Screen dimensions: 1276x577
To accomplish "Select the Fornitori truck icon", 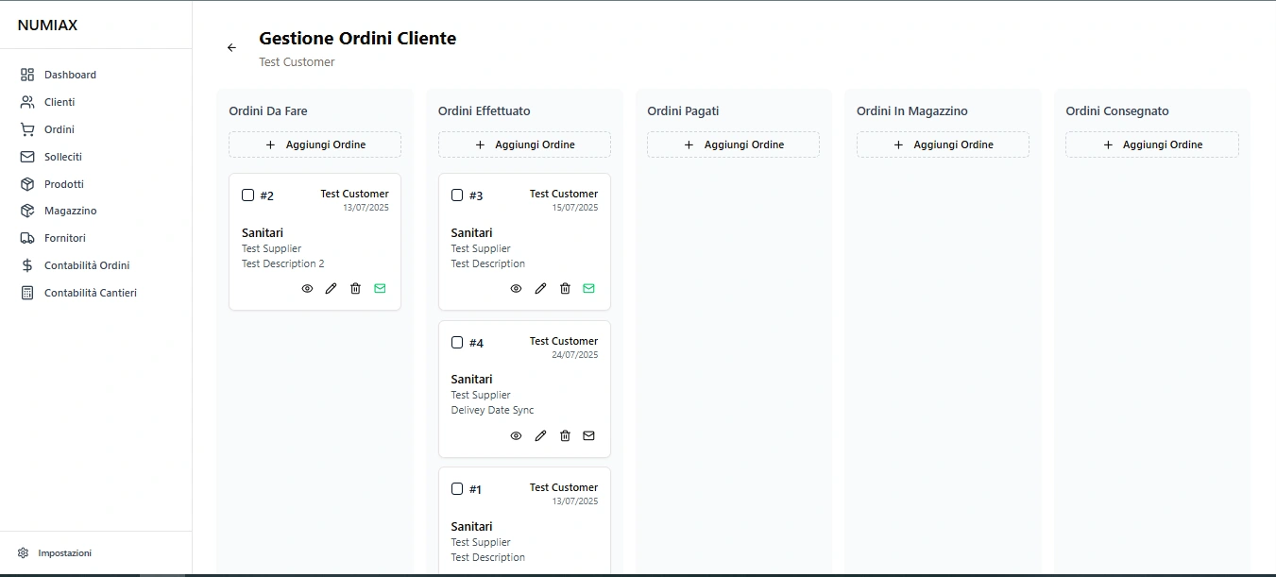I will (26, 238).
